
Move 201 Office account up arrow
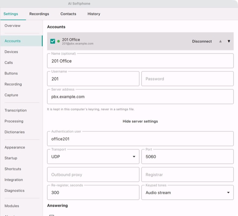(x=221, y=41)
